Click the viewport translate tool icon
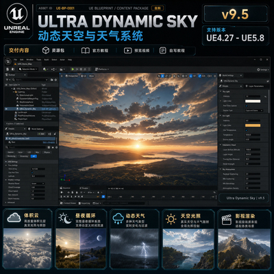The height and width of the screenshot is (274, 274). coord(162,76)
